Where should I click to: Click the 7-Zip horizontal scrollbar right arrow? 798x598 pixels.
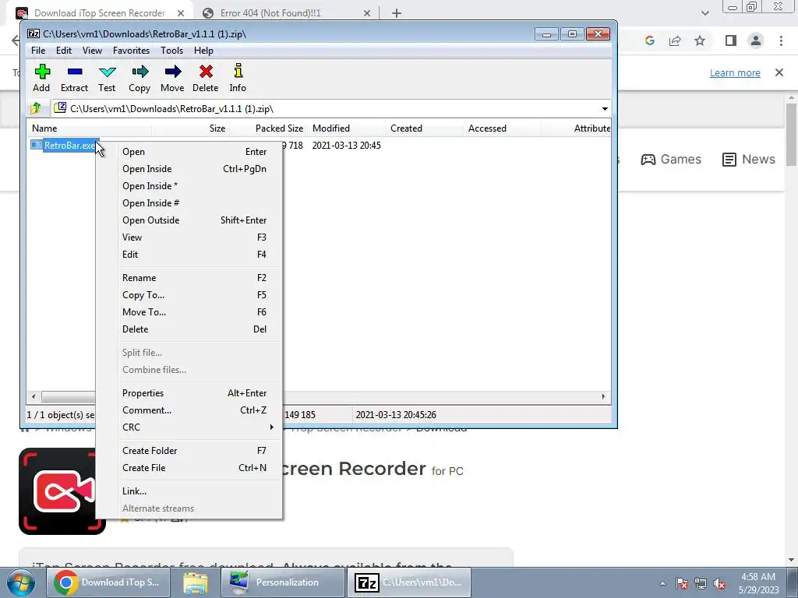(604, 396)
